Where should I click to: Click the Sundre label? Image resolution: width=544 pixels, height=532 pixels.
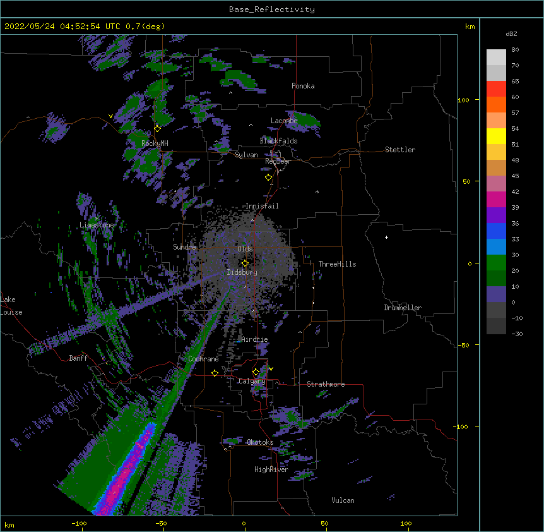click(x=184, y=247)
